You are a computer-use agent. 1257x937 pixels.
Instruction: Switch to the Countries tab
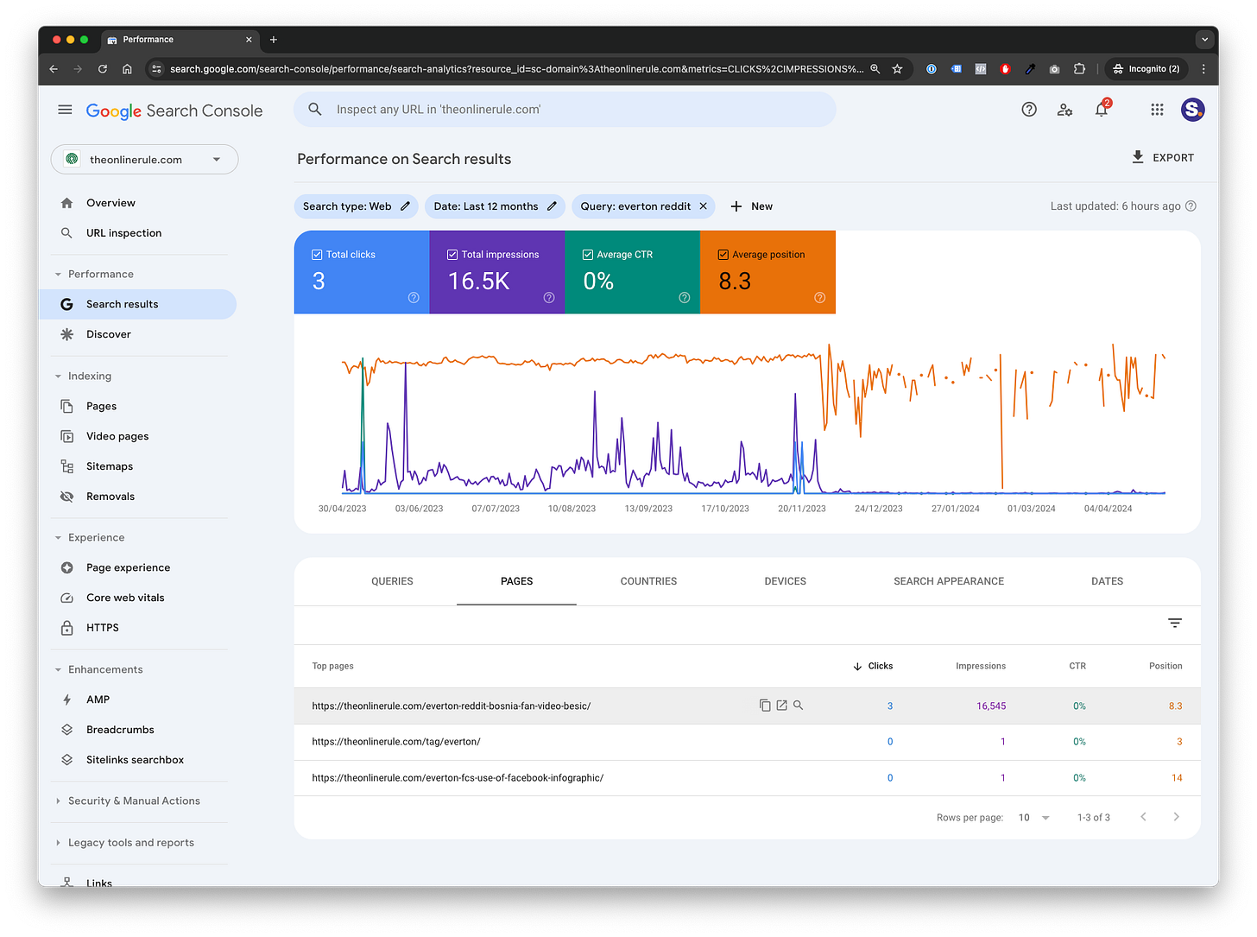pos(648,581)
